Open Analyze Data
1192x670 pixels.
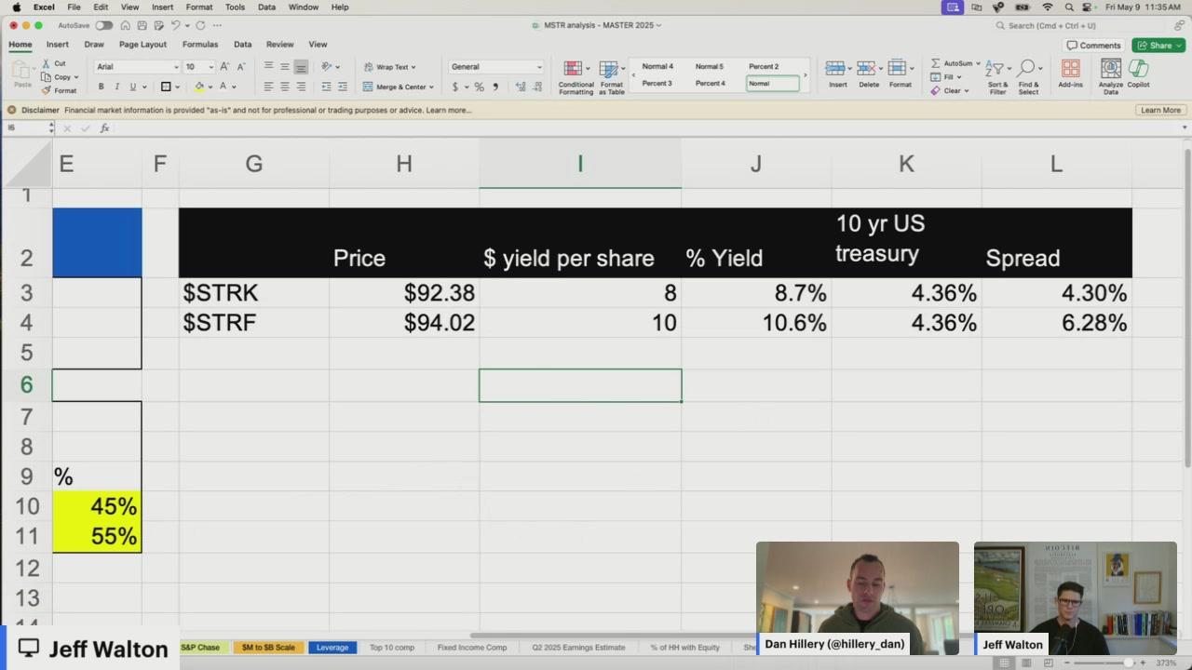pyautogui.click(x=1110, y=76)
